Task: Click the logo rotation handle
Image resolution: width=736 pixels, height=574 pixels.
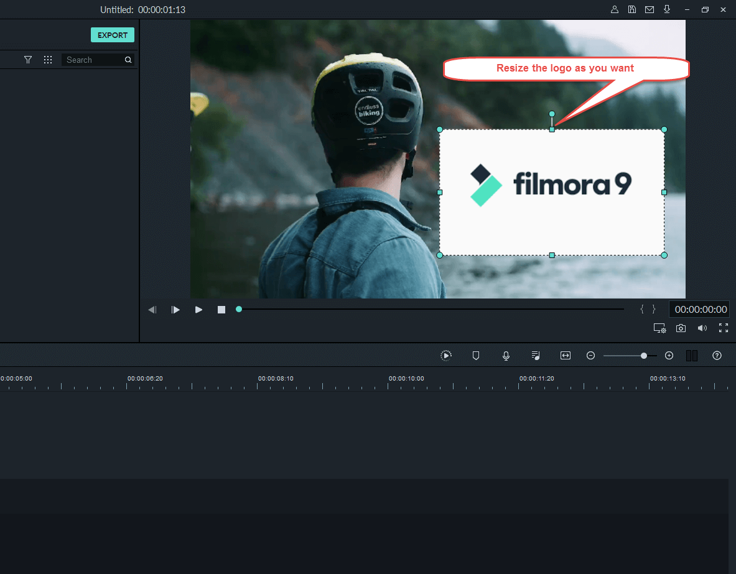Action: 552,114
